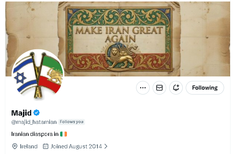Open the Make Iran Great Again banner
The image size is (235, 154).
pyautogui.click(x=118, y=39)
